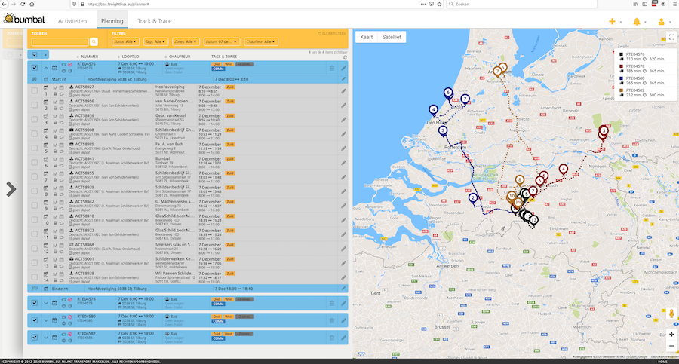Edit activity ACT58938 with pencil icon

tap(343, 277)
